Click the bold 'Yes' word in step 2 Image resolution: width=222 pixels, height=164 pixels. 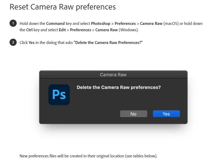(x=31, y=43)
